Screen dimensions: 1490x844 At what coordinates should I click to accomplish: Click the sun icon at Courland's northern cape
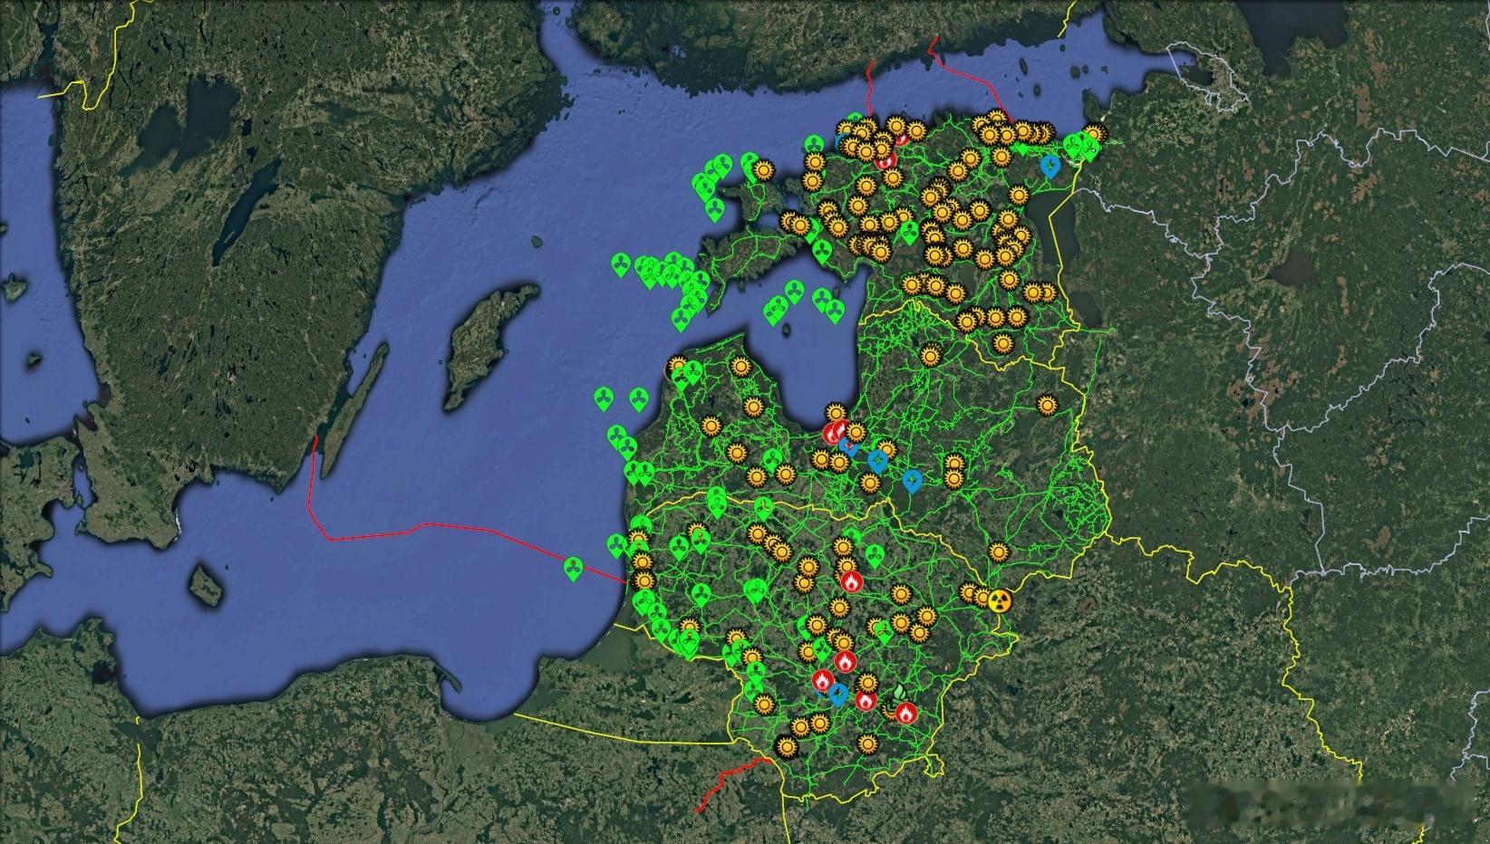coord(741,367)
